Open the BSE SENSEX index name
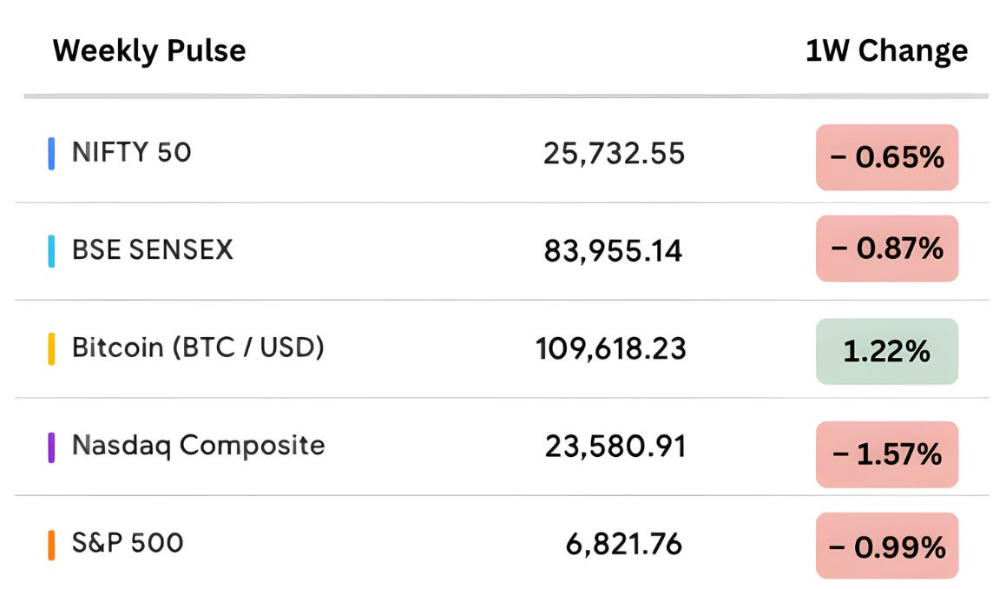 coord(153,250)
